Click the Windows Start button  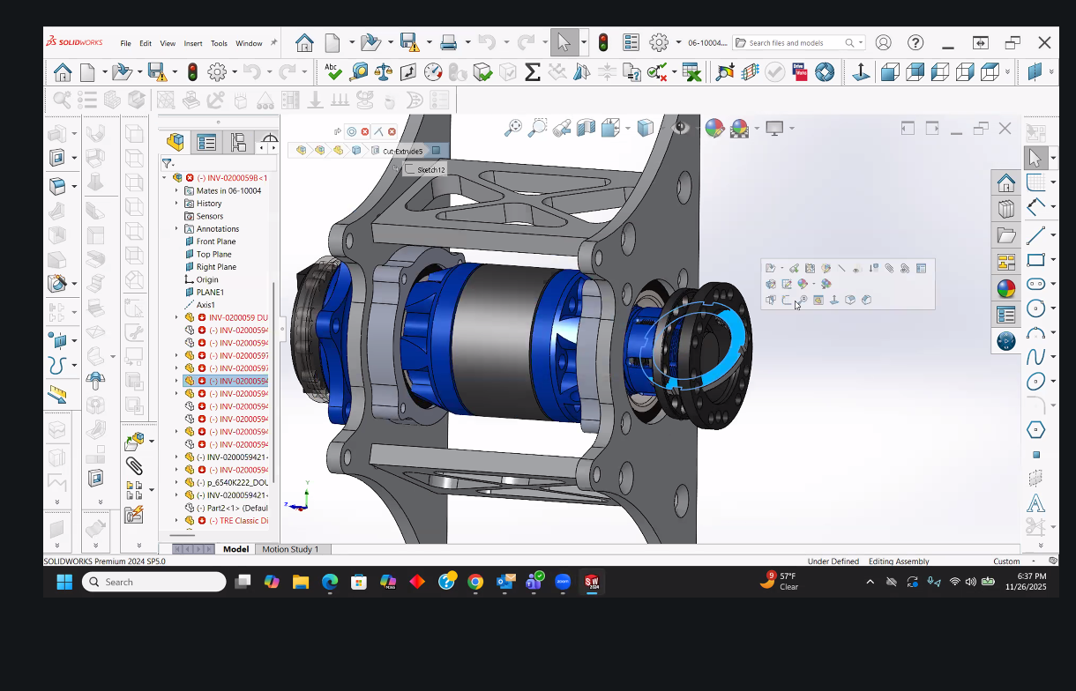64,582
